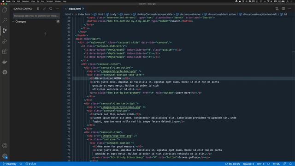Open changes icon at editor top right
295x166 pixels.
[x=277, y=9]
